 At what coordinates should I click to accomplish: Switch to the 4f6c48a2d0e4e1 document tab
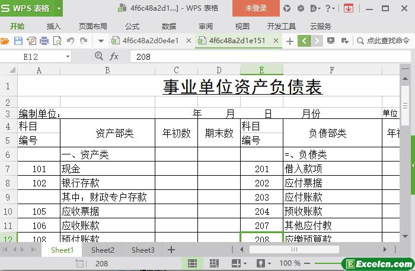point(150,41)
